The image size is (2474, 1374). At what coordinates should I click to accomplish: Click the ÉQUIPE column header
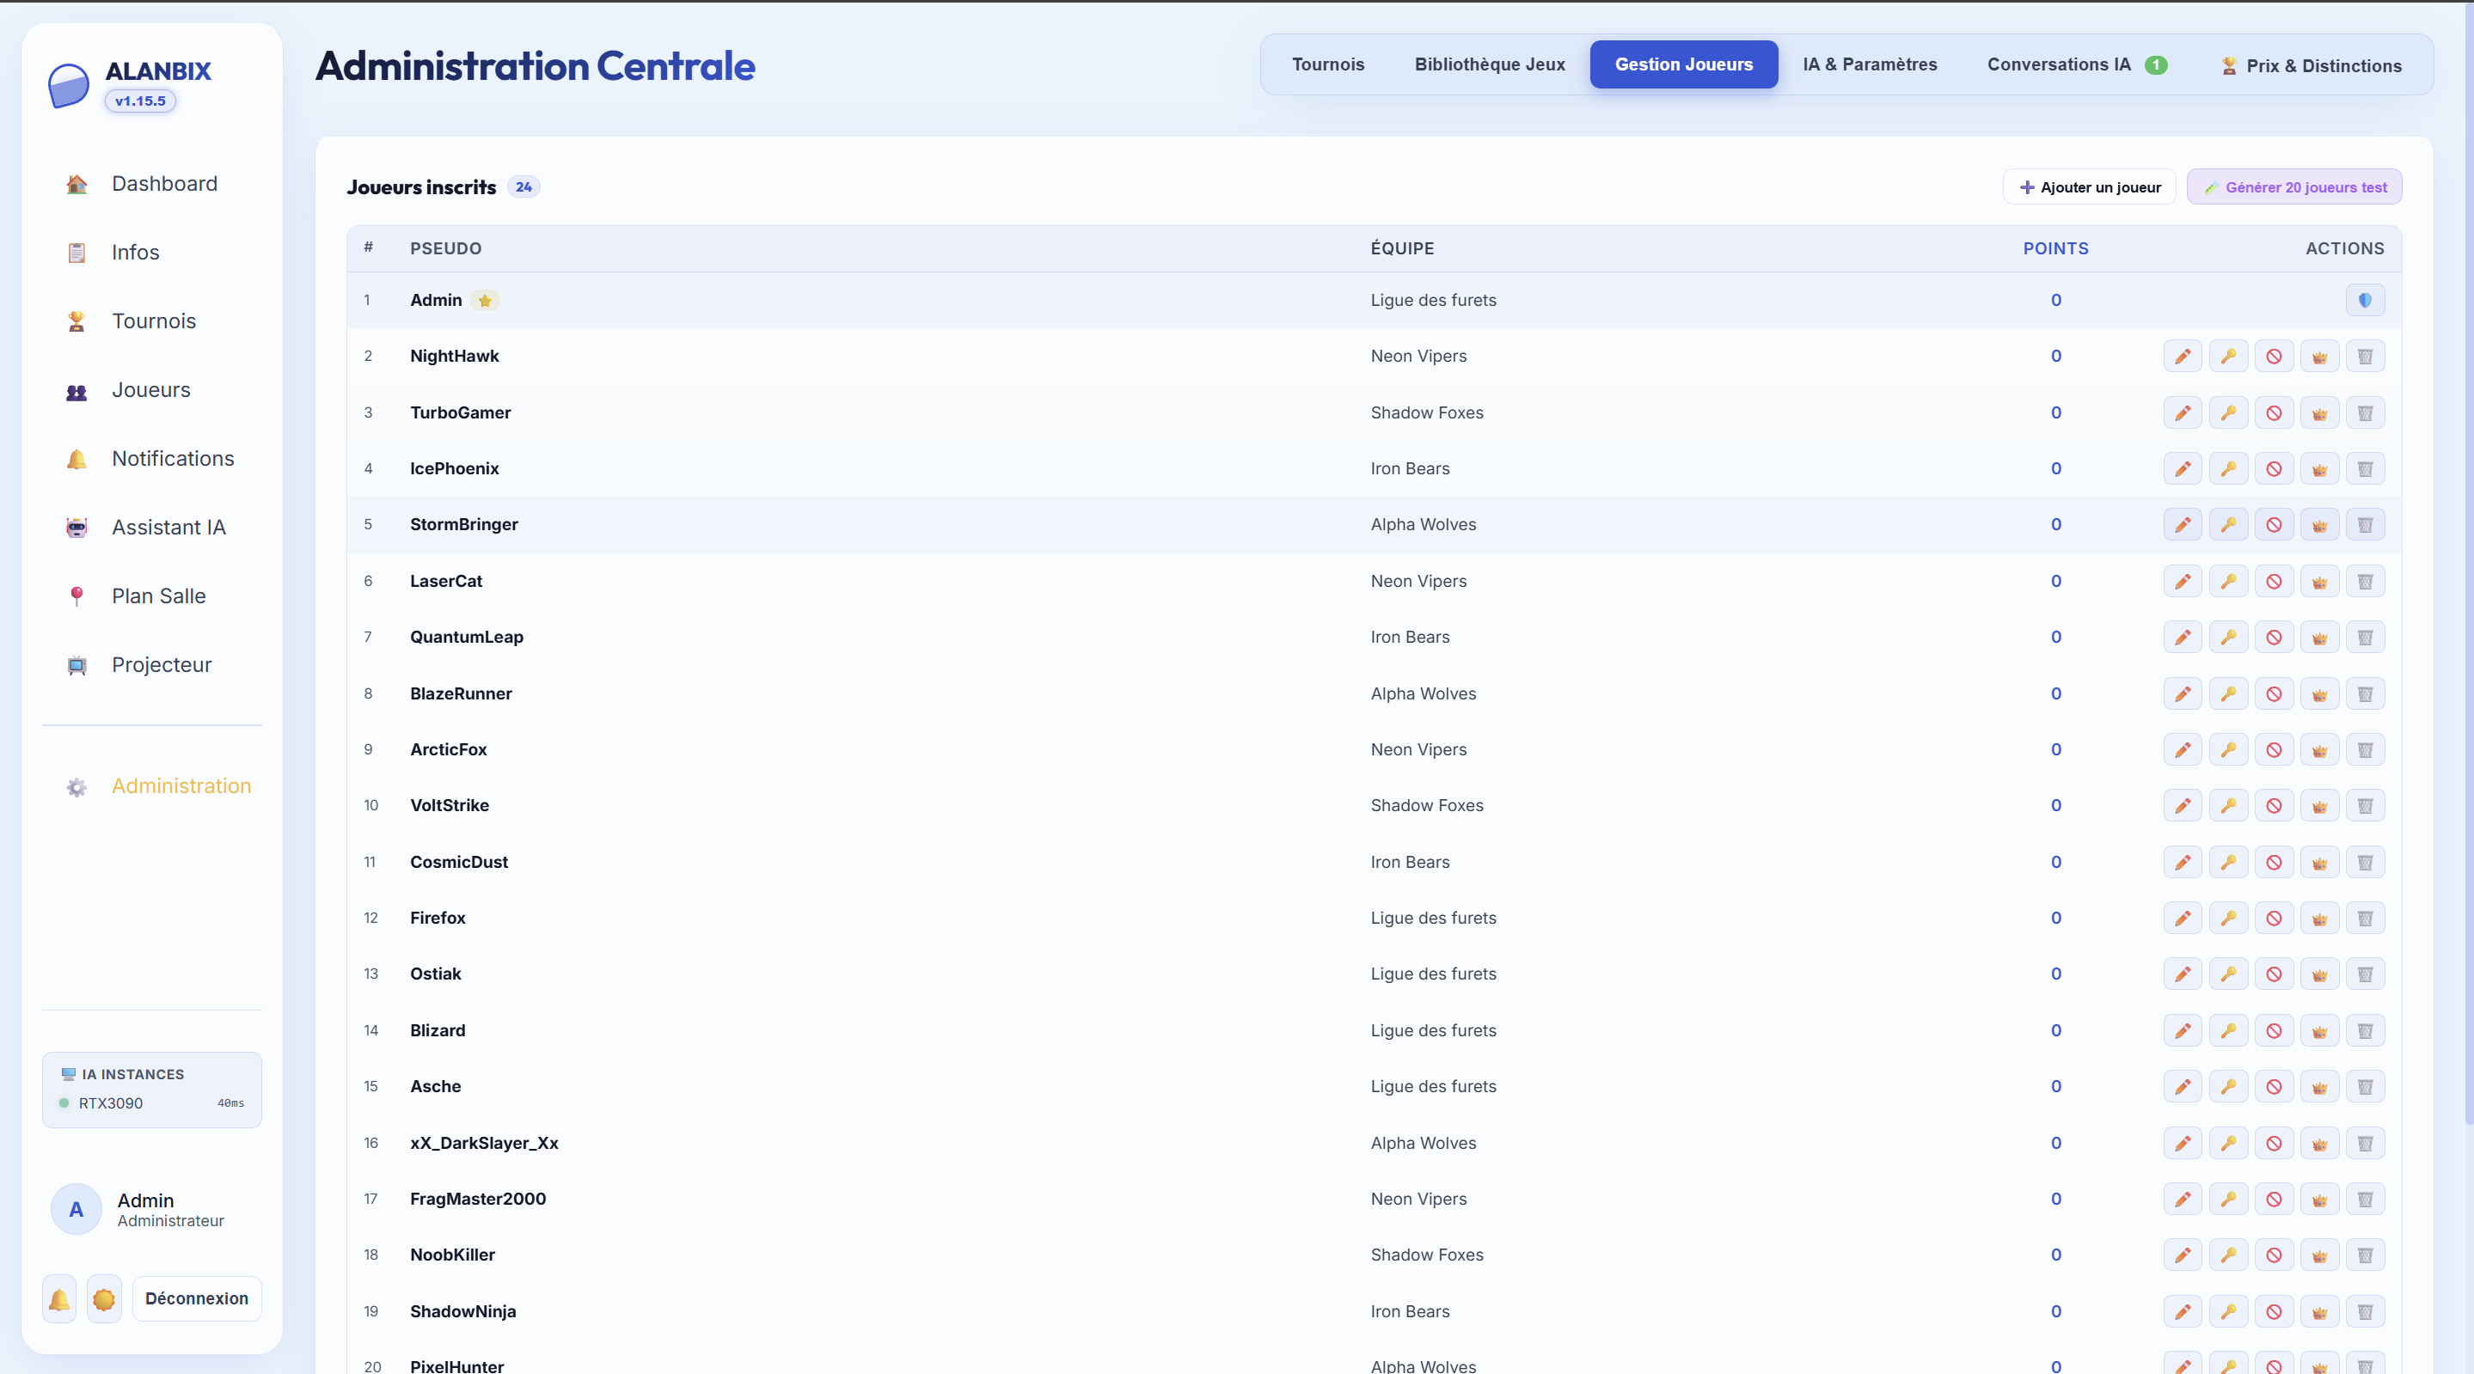(x=1402, y=248)
